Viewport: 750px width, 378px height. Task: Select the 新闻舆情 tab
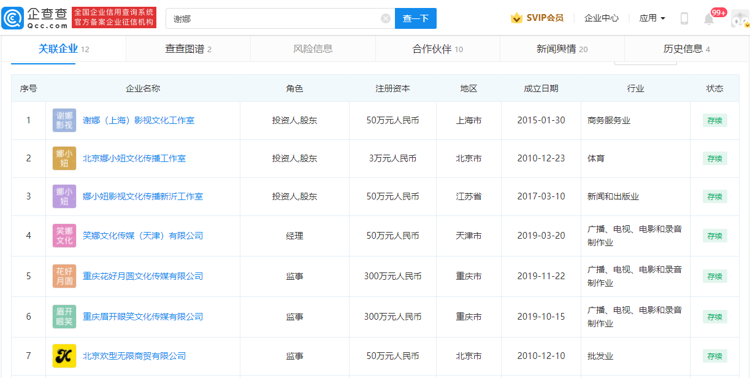coord(562,49)
